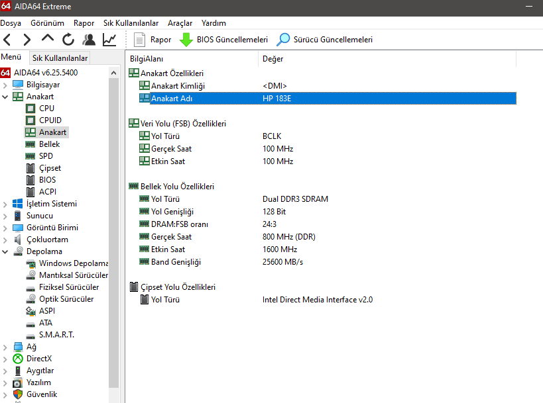Open the graph chart toolbar icon

click(109, 40)
